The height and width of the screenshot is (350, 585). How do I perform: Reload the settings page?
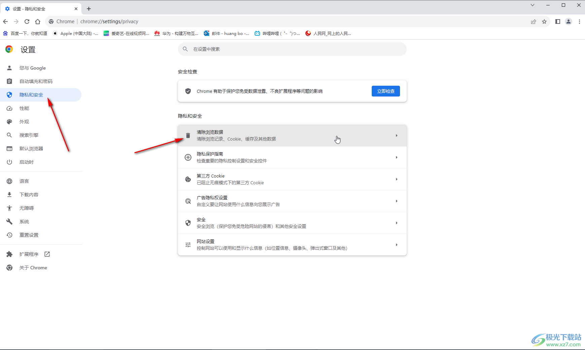point(27,22)
